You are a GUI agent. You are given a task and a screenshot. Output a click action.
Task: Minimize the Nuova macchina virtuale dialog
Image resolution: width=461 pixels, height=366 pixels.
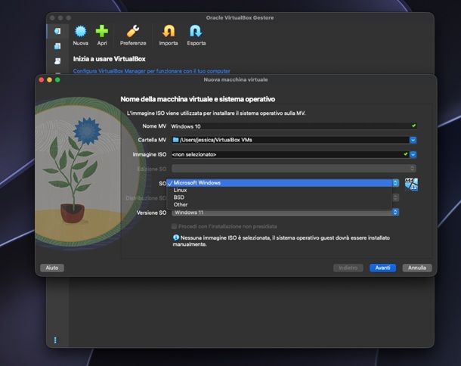point(49,79)
